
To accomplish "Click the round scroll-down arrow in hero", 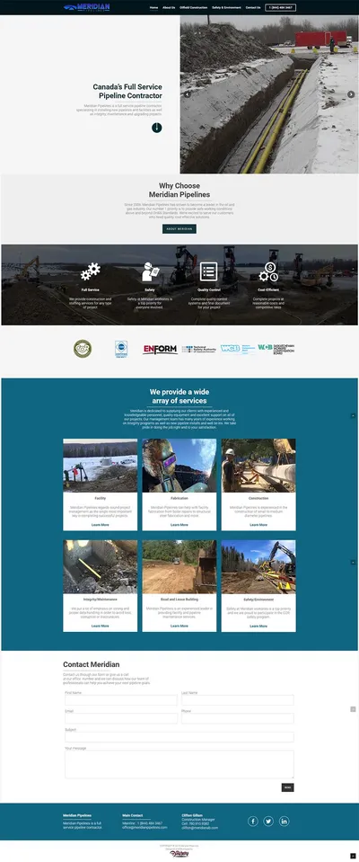I will pyautogui.click(x=156, y=128).
